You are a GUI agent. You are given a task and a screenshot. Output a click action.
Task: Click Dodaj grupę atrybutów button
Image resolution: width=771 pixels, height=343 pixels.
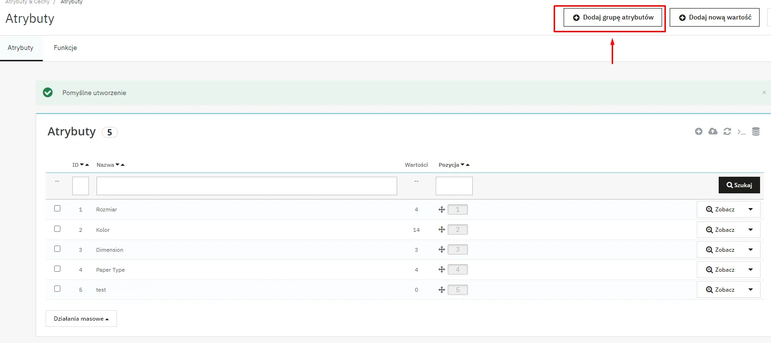[x=613, y=18]
